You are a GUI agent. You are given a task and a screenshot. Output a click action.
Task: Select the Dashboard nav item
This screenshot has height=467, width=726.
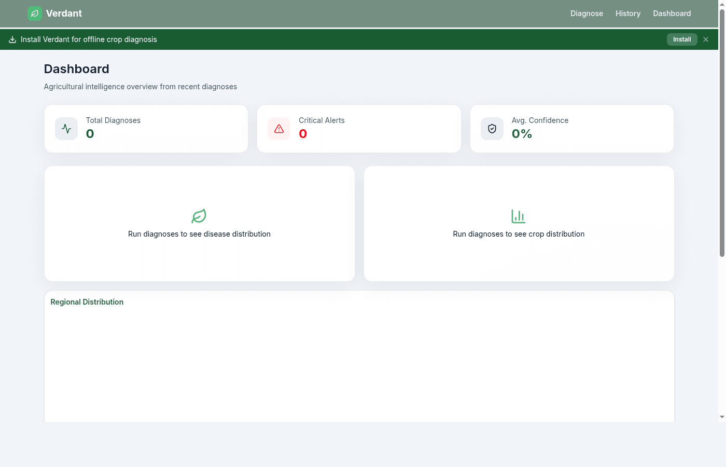(x=672, y=13)
